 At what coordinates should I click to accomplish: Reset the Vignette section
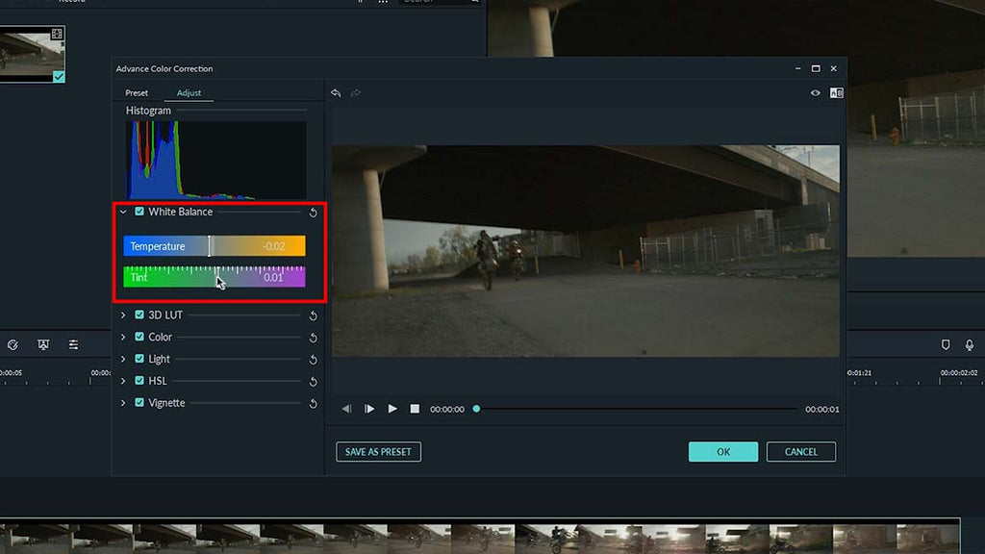(x=314, y=404)
